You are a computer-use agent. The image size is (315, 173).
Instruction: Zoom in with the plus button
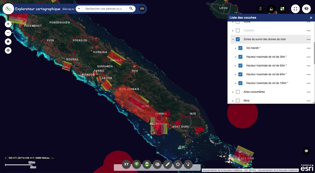pyautogui.click(x=8, y=24)
